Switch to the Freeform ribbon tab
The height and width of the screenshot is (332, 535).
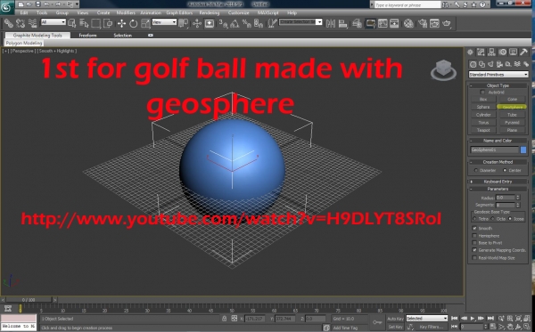coord(87,36)
